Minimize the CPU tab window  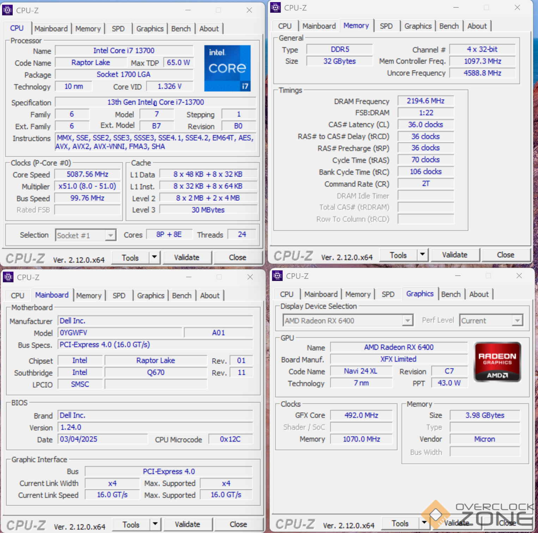tap(188, 10)
